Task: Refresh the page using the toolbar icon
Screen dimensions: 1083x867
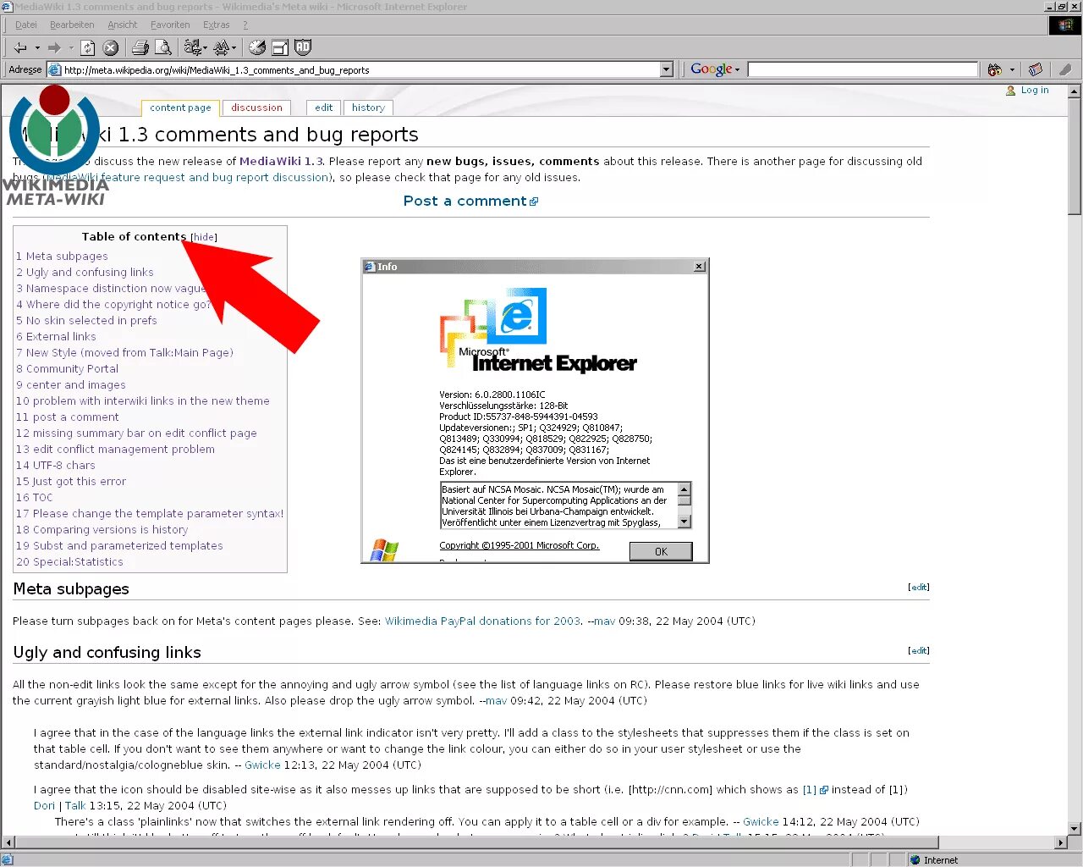Action: pos(87,47)
